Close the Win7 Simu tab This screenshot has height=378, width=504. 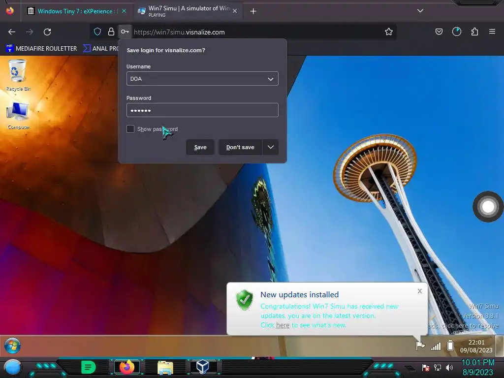(x=235, y=11)
